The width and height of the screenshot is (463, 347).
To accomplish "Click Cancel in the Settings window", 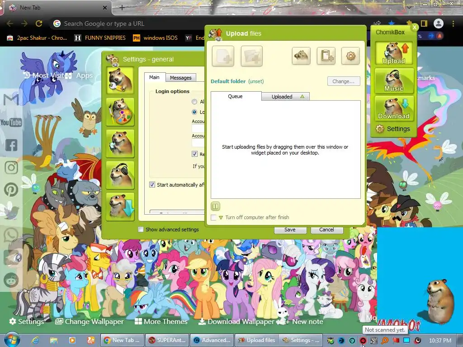I will point(326,230).
